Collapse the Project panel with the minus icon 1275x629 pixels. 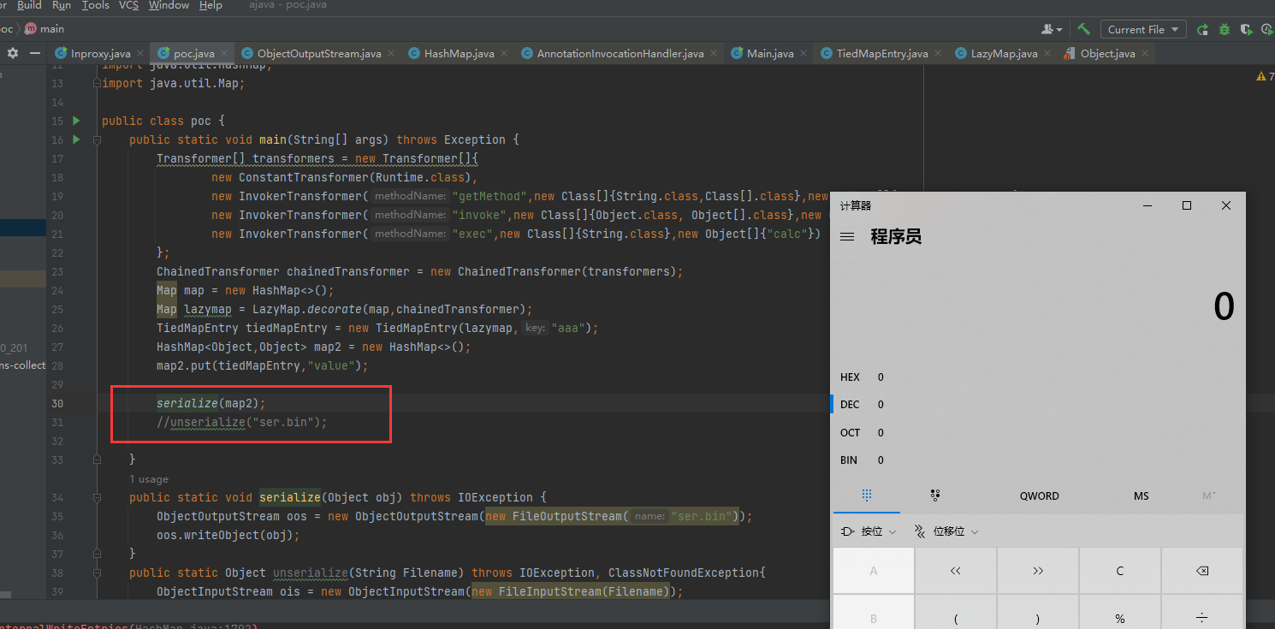[34, 53]
